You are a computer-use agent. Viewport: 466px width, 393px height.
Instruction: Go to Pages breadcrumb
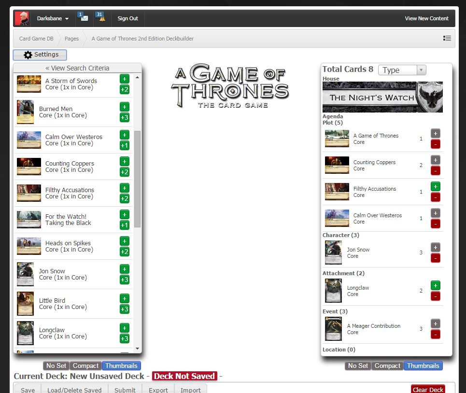(71, 39)
